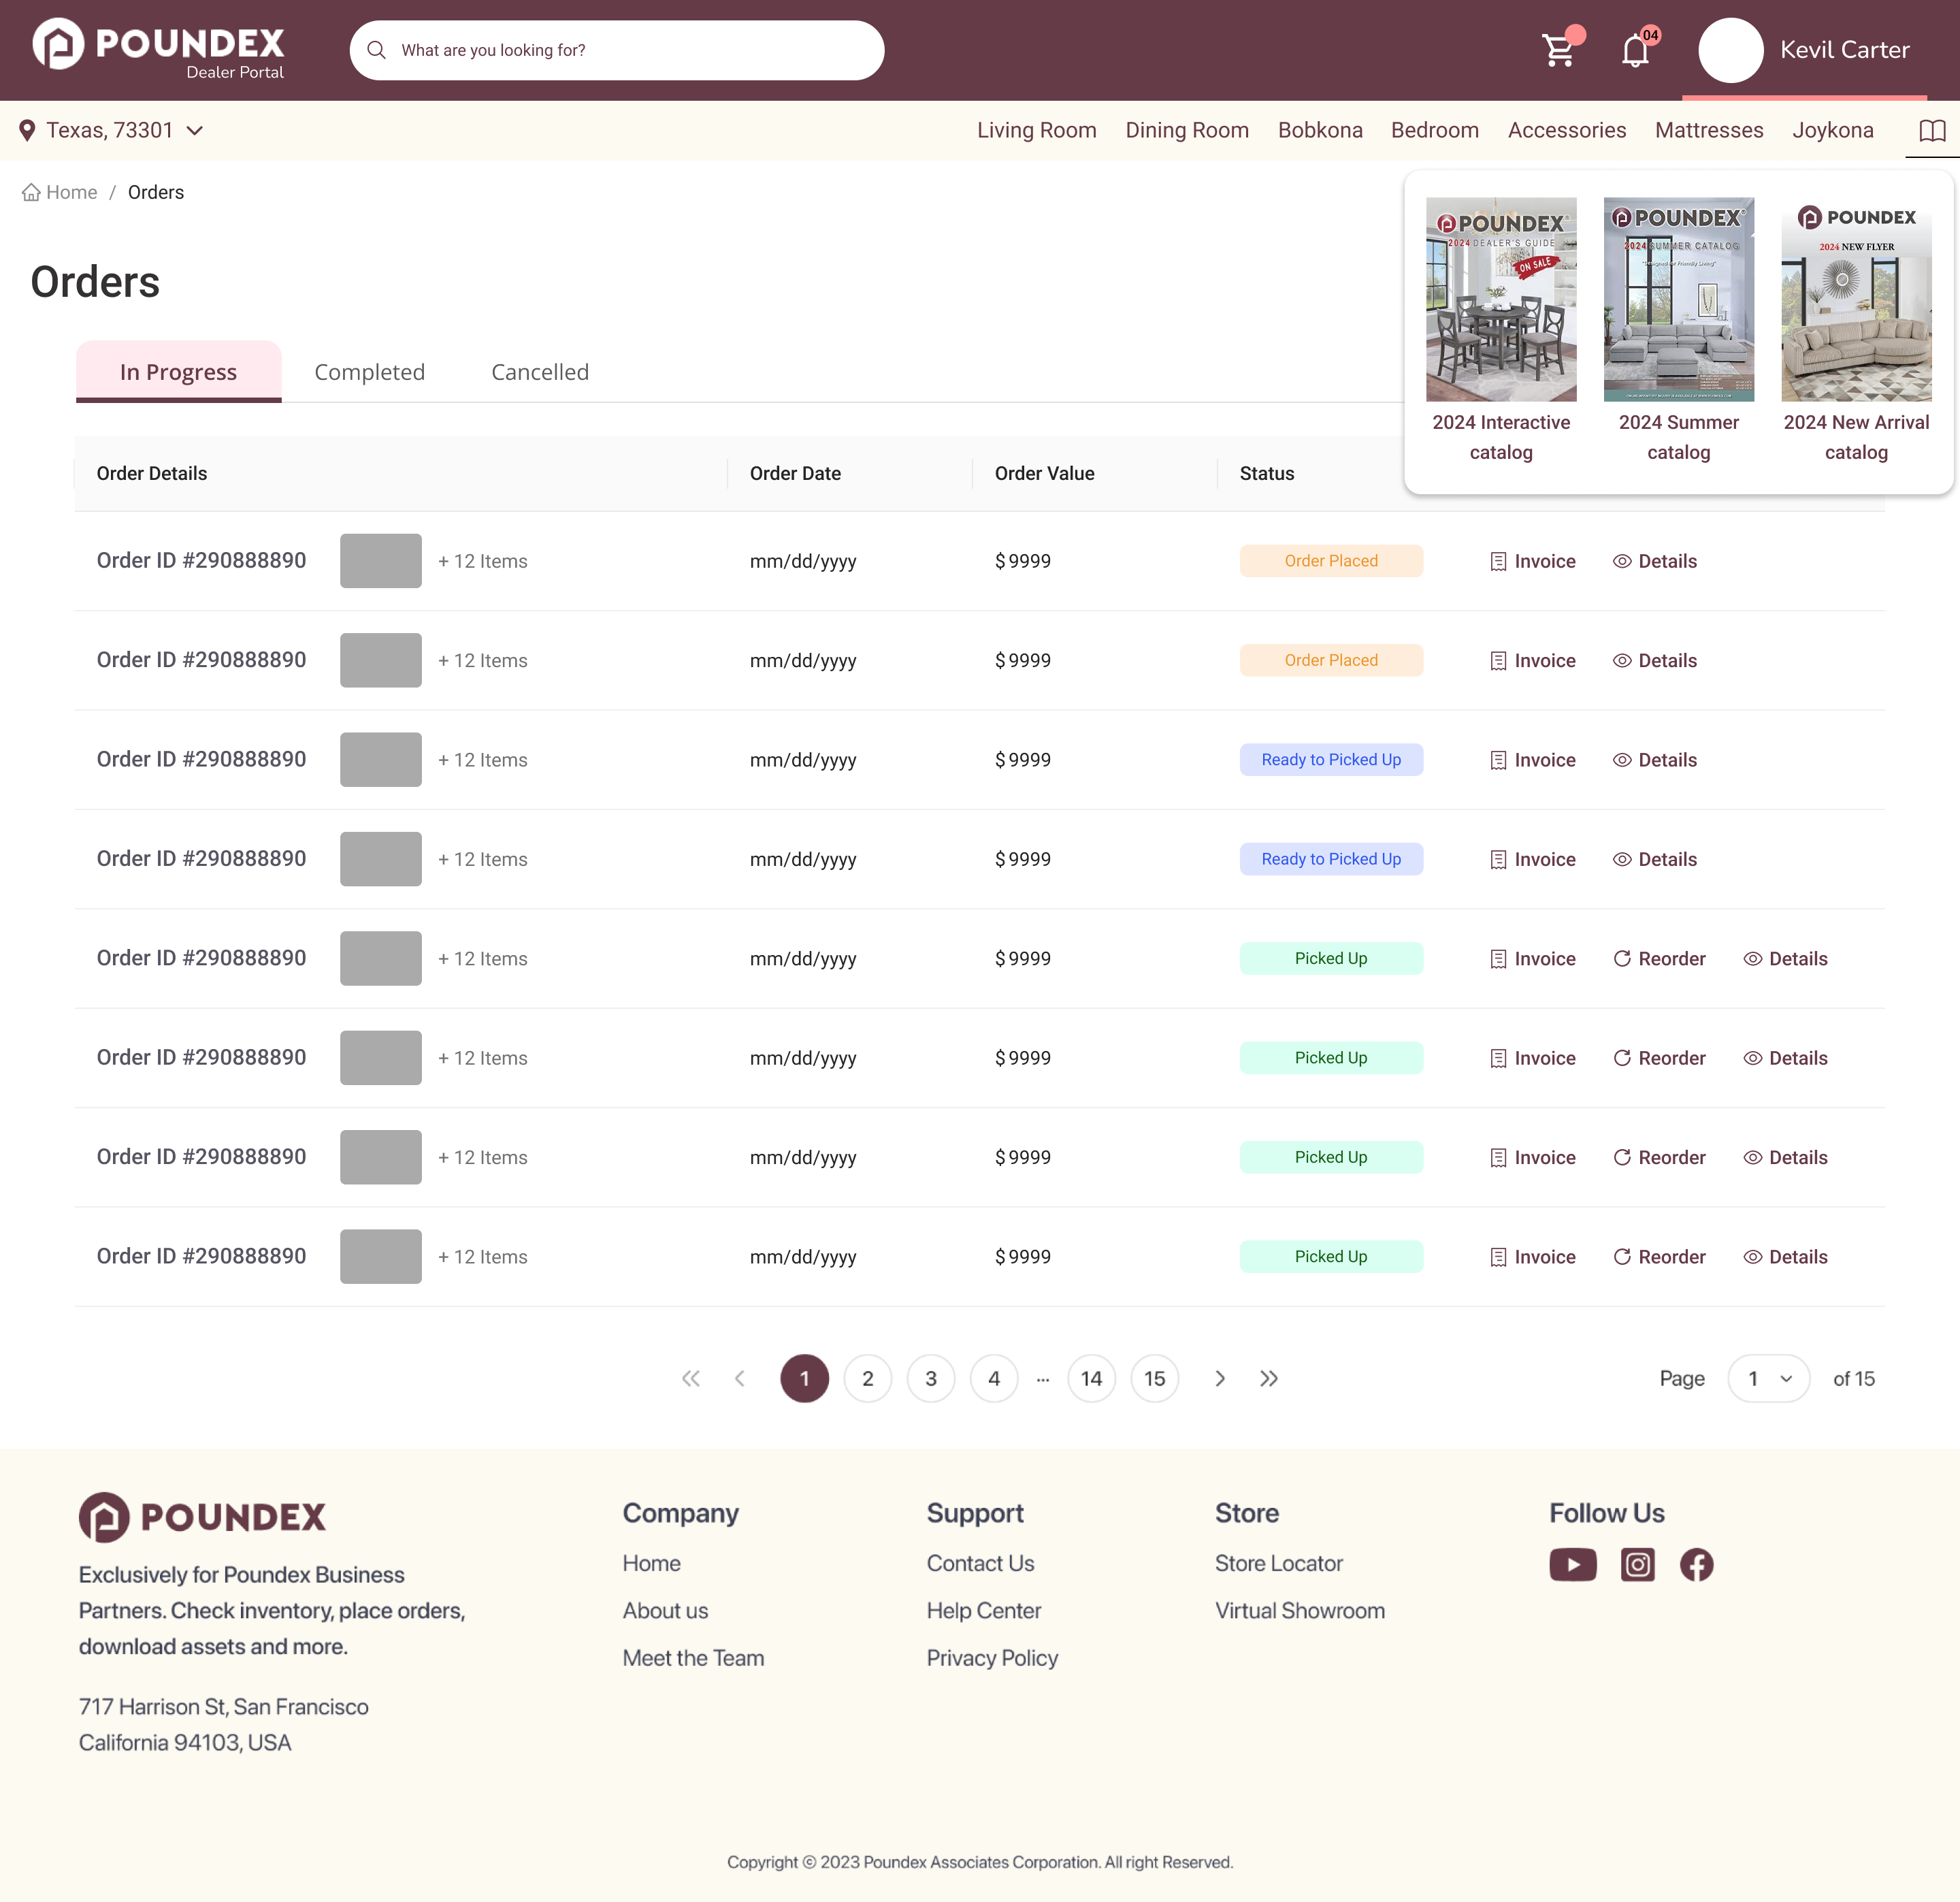Go to previous page arrow
1960x1902 pixels.
tap(740, 1379)
